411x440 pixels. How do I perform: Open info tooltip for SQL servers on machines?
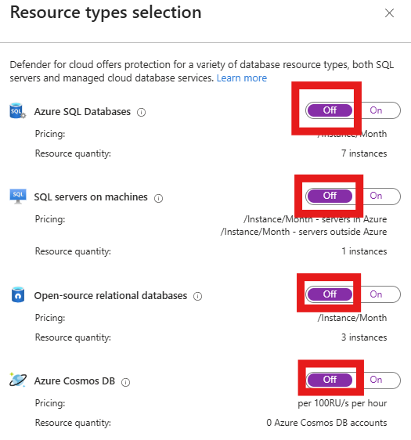coord(158,198)
